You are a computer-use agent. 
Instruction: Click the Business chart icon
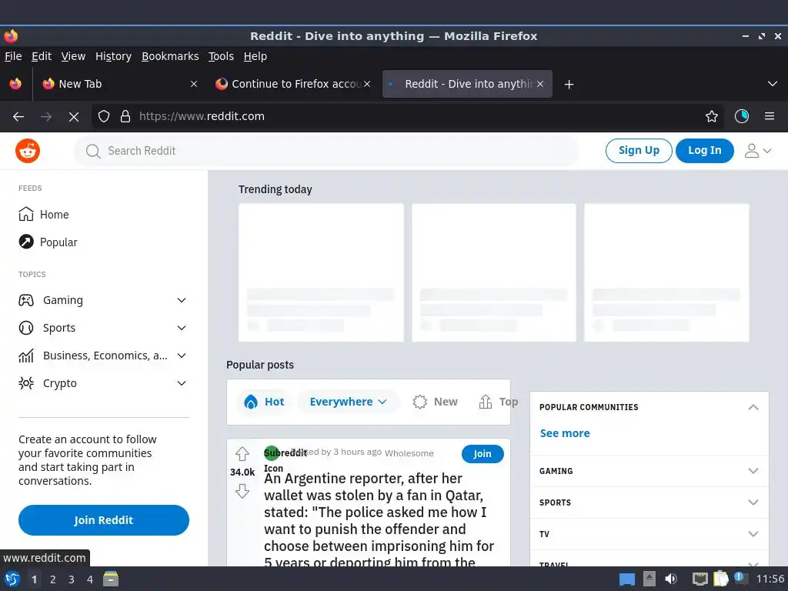pos(26,356)
